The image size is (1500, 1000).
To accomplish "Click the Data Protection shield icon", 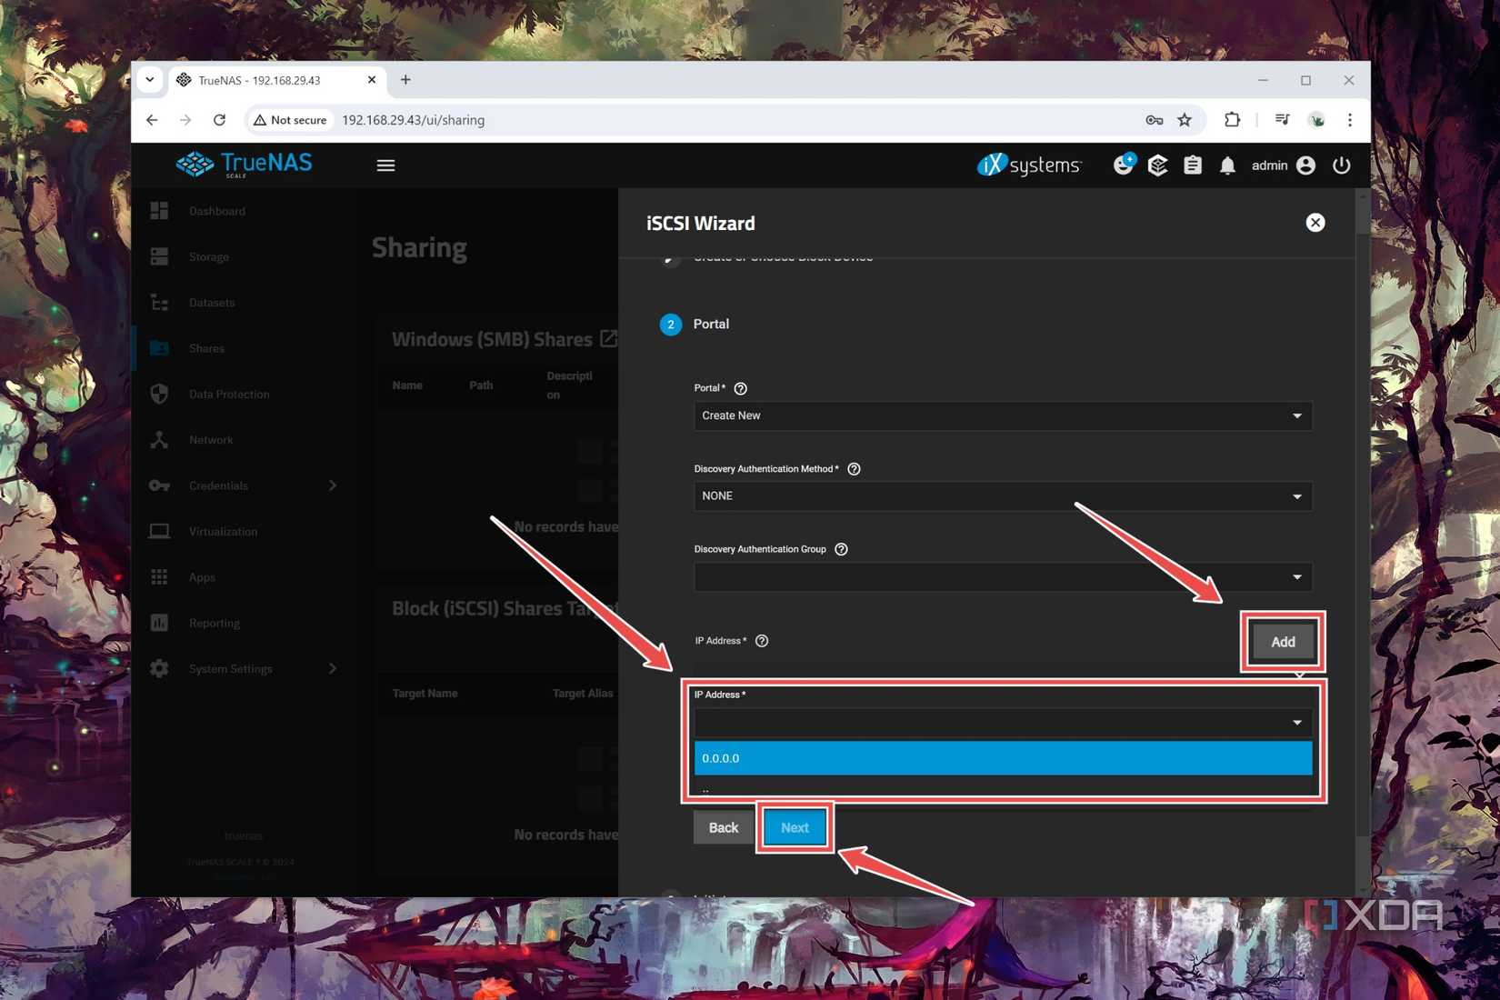I will click(x=159, y=394).
